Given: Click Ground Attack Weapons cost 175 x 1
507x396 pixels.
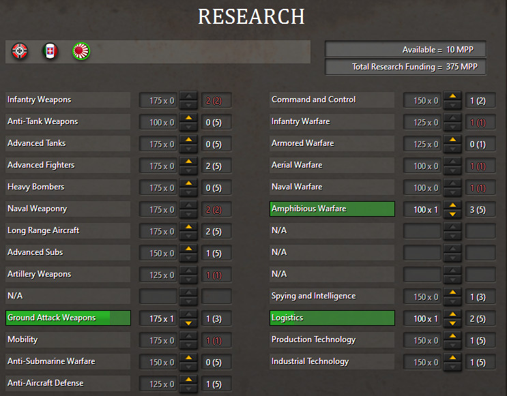Looking at the screenshot, I should [x=158, y=319].
